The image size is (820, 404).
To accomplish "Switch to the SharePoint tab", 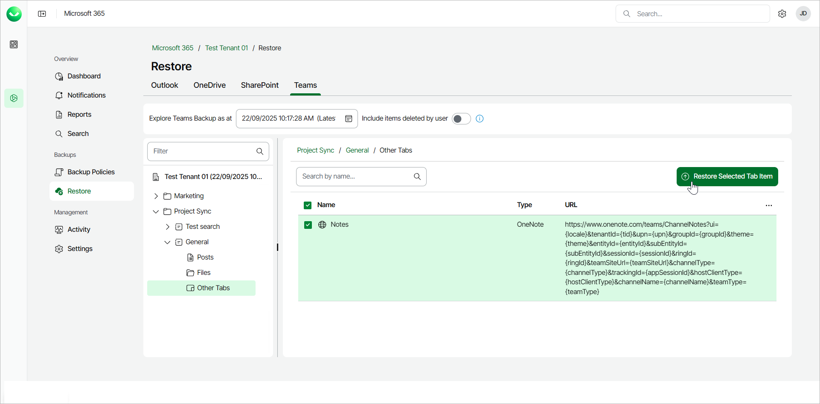I will [259, 85].
